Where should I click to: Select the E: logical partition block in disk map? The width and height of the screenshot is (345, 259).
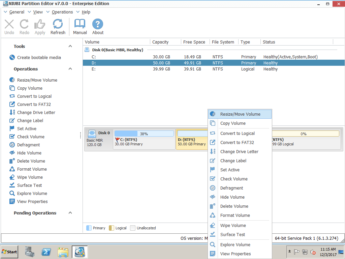click(x=307, y=139)
